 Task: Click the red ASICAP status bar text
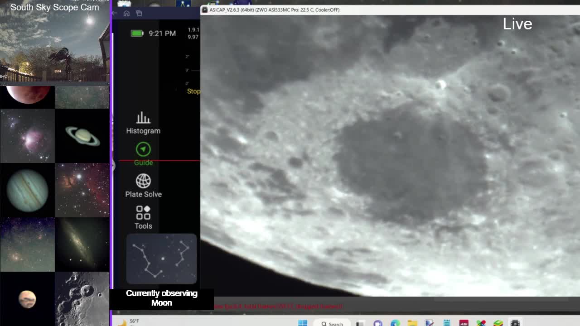pos(278,307)
